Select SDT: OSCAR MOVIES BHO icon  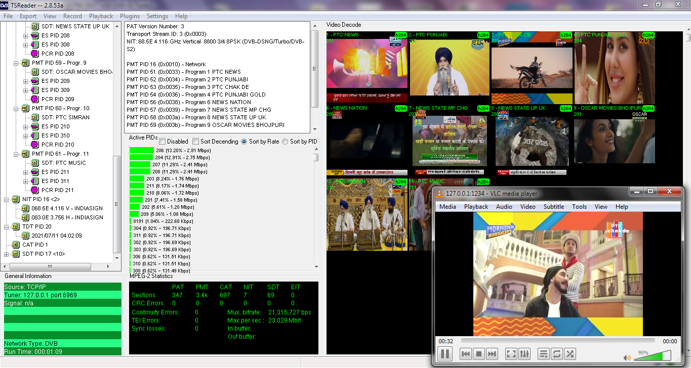(34, 72)
